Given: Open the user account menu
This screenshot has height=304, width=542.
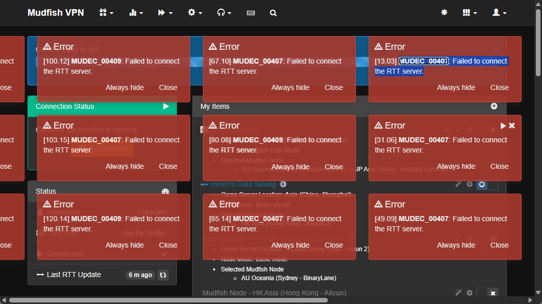Looking at the screenshot, I should pos(500,13).
